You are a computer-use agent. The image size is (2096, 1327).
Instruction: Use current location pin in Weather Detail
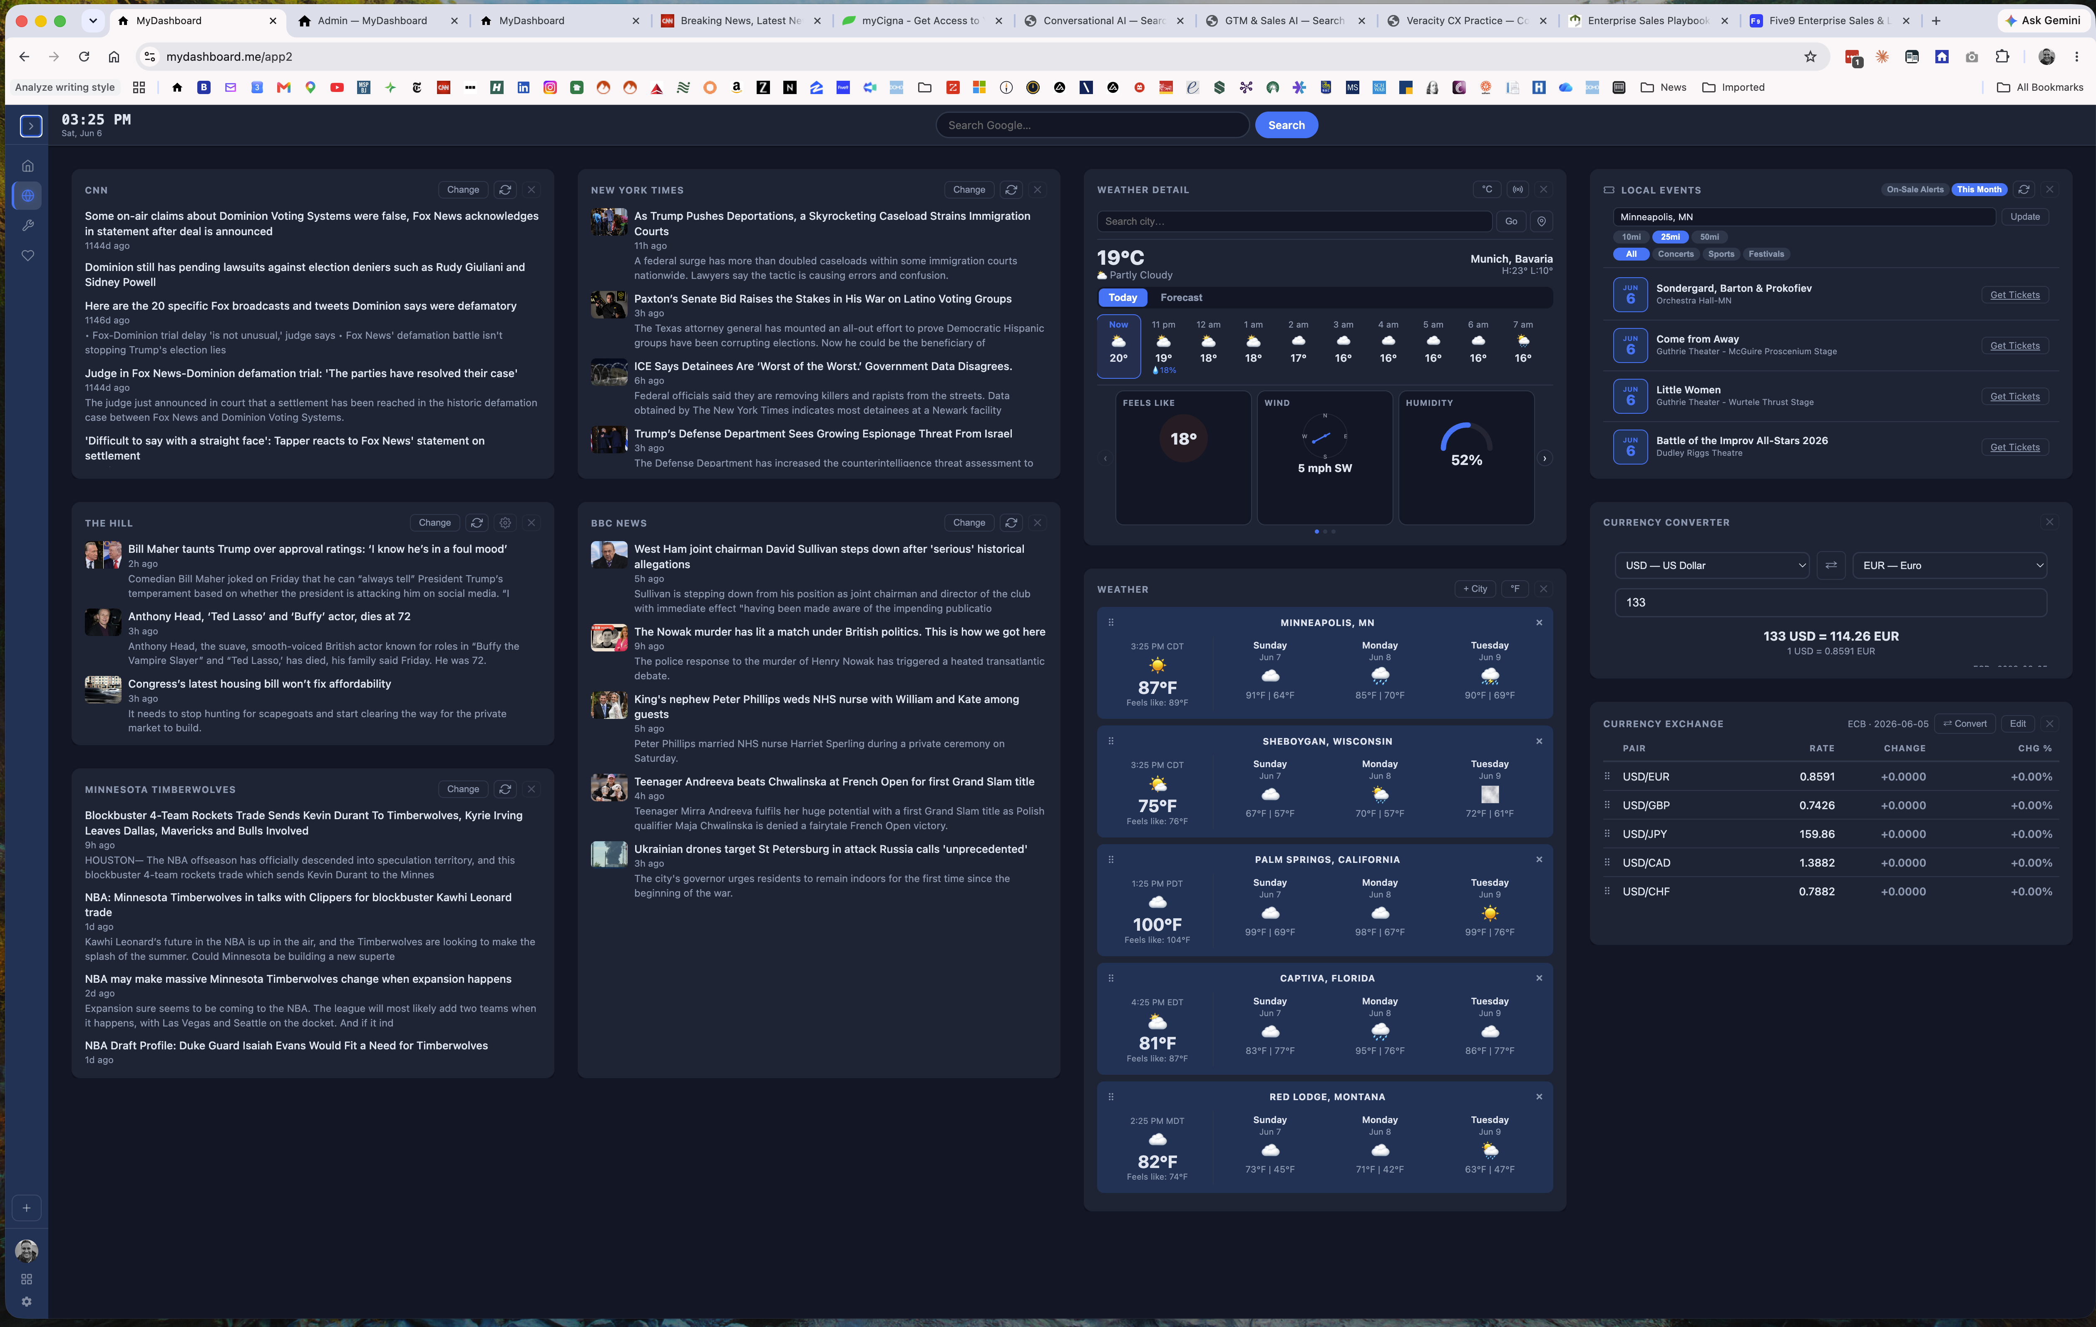click(1542, 221)
